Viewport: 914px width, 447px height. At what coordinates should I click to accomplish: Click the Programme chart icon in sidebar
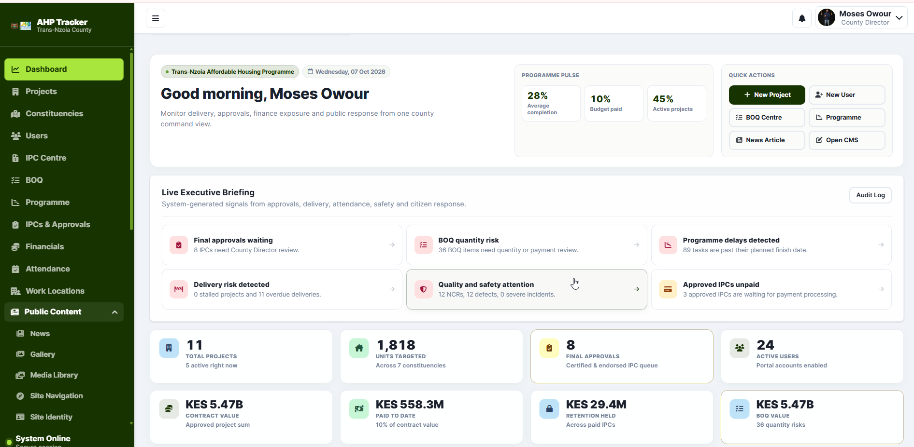pyautogui.click(x=15, y=203)
